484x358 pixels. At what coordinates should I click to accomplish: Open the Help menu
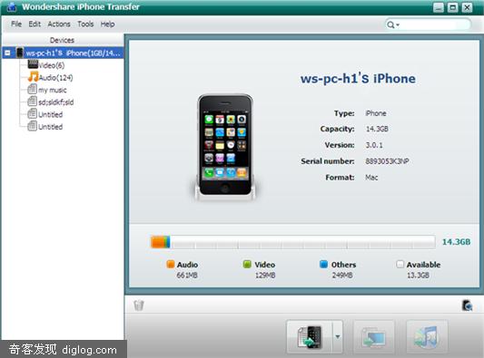coord(107,24)
